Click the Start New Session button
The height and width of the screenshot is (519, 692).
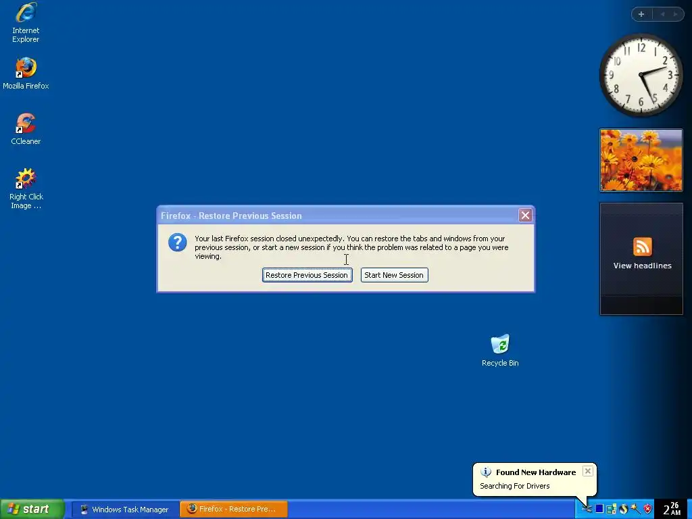coord(394,275)
